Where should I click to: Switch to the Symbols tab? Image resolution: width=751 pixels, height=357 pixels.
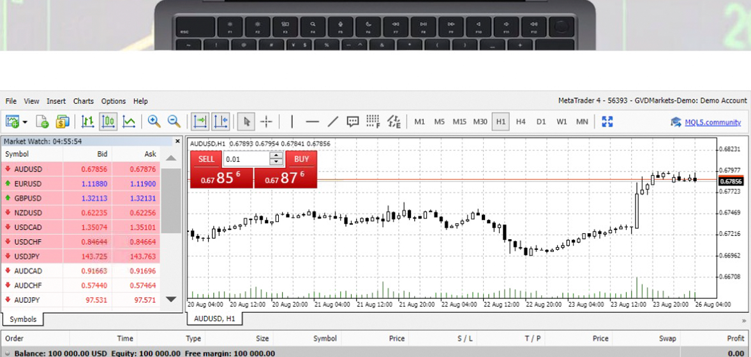point(22,319)
